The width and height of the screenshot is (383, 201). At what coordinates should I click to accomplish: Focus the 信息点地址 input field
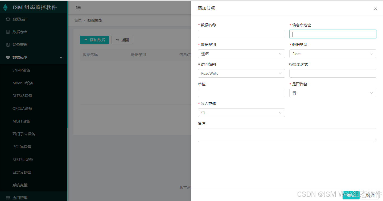tap(333, 34)
